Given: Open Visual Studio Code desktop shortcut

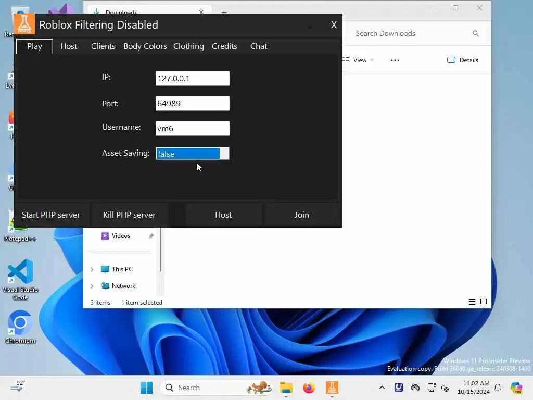Looking at the screenshot, I should coord(20,280).
